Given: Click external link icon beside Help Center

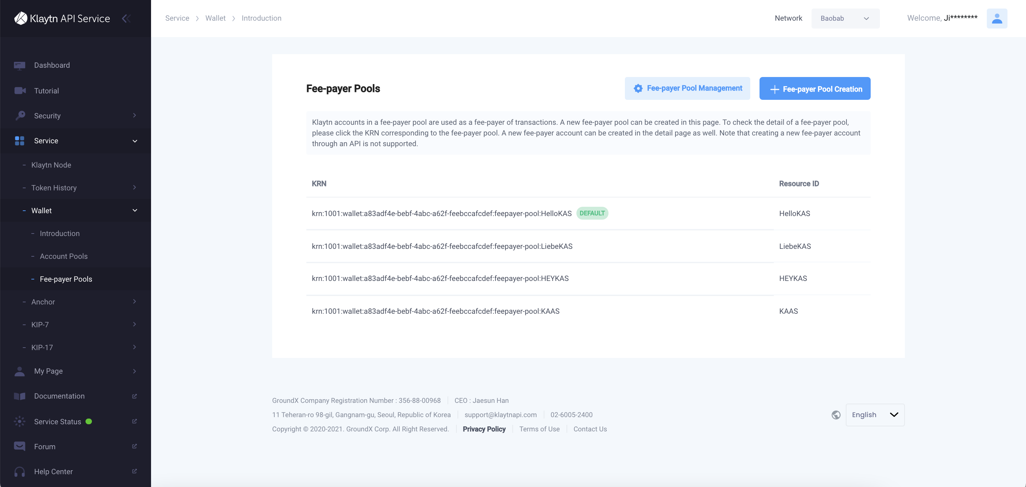Looking at the screenshot, I should click(134, 471).
